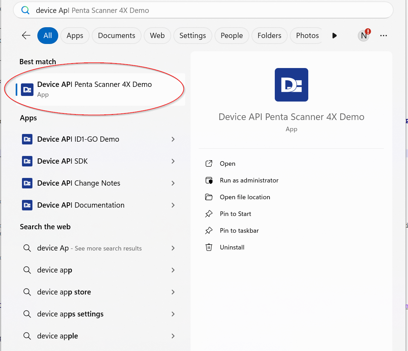The width and height of the screenshot is (408, 351).
Task: Select the Settings filter tab
Action: point(192,36)
